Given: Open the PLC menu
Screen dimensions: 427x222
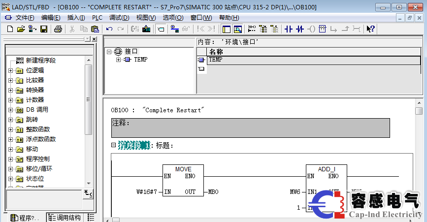Looking at the screenshot, I should pyautogui.click(x=97, y=18).
